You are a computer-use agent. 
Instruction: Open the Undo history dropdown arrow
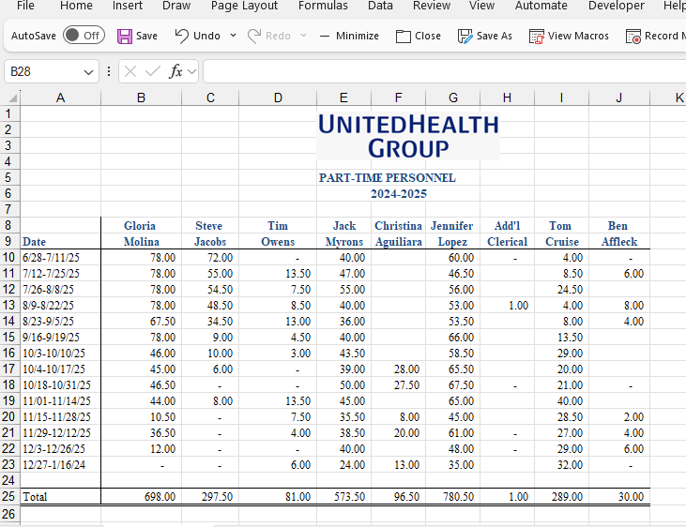click(233, 36)
